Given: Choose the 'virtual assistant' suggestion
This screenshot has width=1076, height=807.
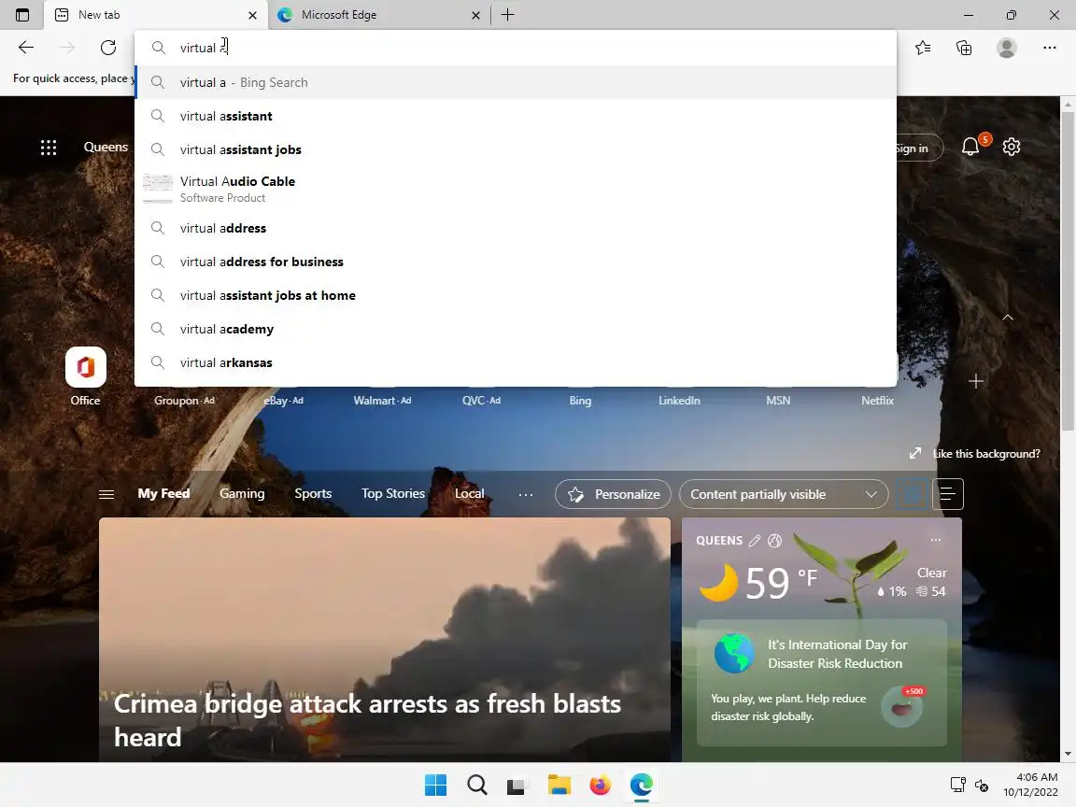Looking at the screenshot, I should point(516,116).
